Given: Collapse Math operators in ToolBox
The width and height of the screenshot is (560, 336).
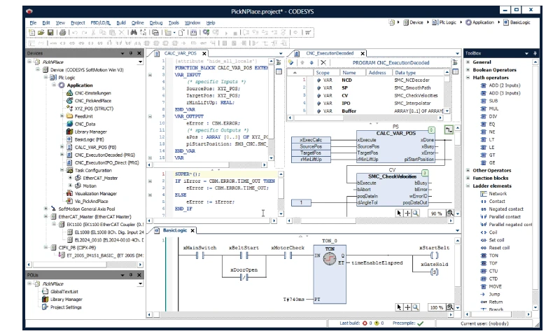Looking at the screenshot, I should (468, 78).
